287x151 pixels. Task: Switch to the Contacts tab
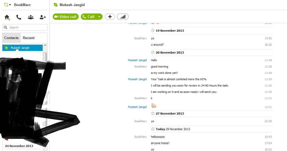click(11, 38)
